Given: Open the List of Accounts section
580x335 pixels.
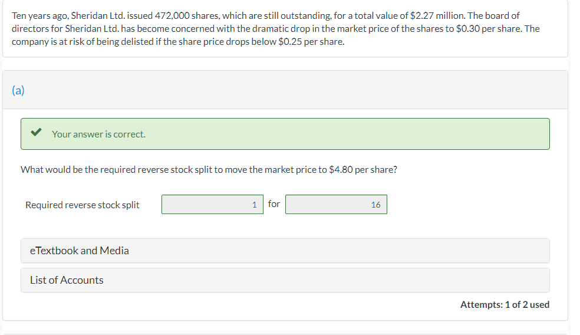Looking at the screenshot, I should pyautogui.click(x=285, y=280).
